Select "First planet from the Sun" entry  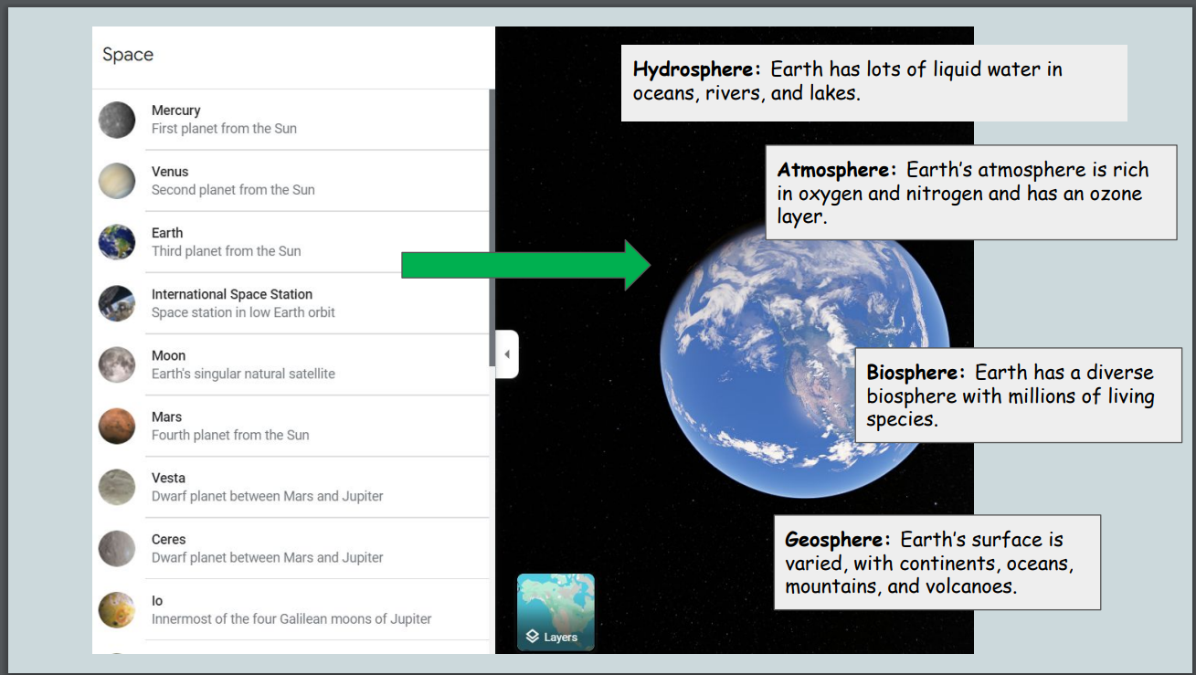(224, 129)
